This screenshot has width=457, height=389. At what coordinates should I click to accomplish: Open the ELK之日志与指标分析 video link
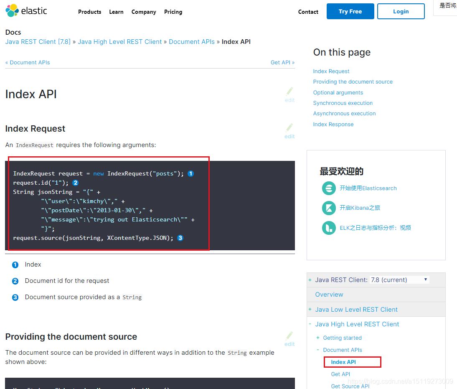376,228
